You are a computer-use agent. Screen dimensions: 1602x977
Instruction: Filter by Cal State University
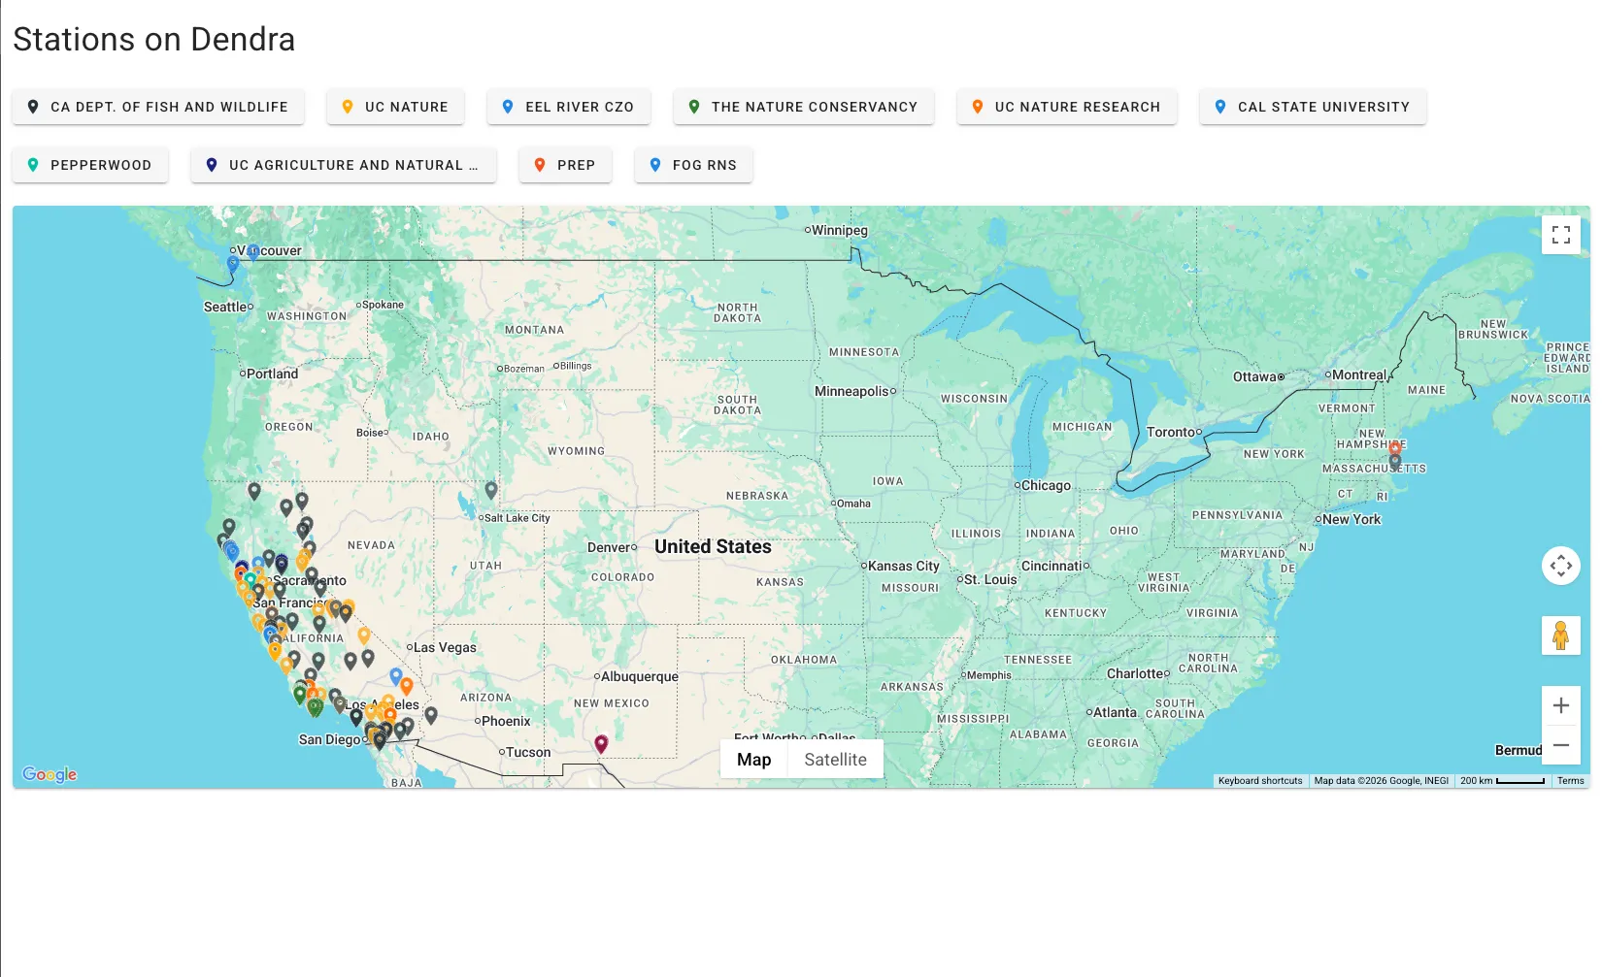pyautogui.click(x=1313, y=107)
